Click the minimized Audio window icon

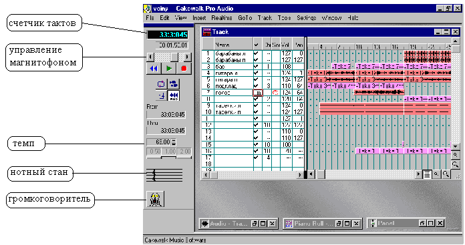tap(204, 224)
